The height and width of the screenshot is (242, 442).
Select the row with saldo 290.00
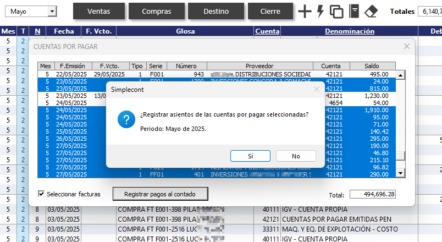click(217, 174)
